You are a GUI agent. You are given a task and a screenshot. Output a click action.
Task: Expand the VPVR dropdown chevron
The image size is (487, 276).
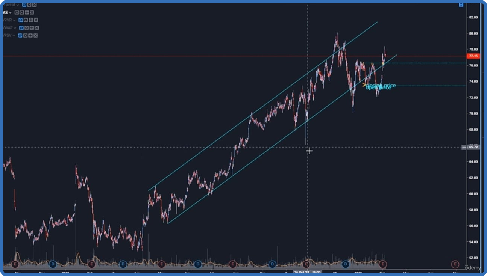(14, 20)
